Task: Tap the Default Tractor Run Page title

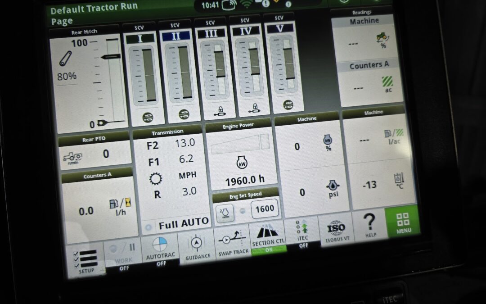Action: pyautogui.click(x=94, y=14)
